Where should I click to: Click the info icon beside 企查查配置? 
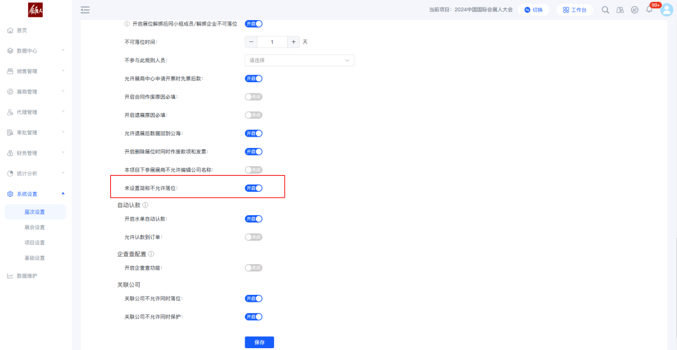151,254
